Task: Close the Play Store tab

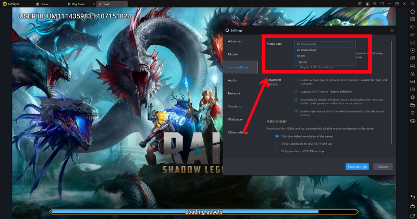Action: pos(94,4)
